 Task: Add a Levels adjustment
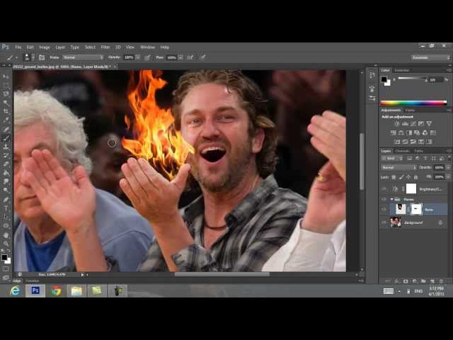pyautogui.click(x=405, y=124)
